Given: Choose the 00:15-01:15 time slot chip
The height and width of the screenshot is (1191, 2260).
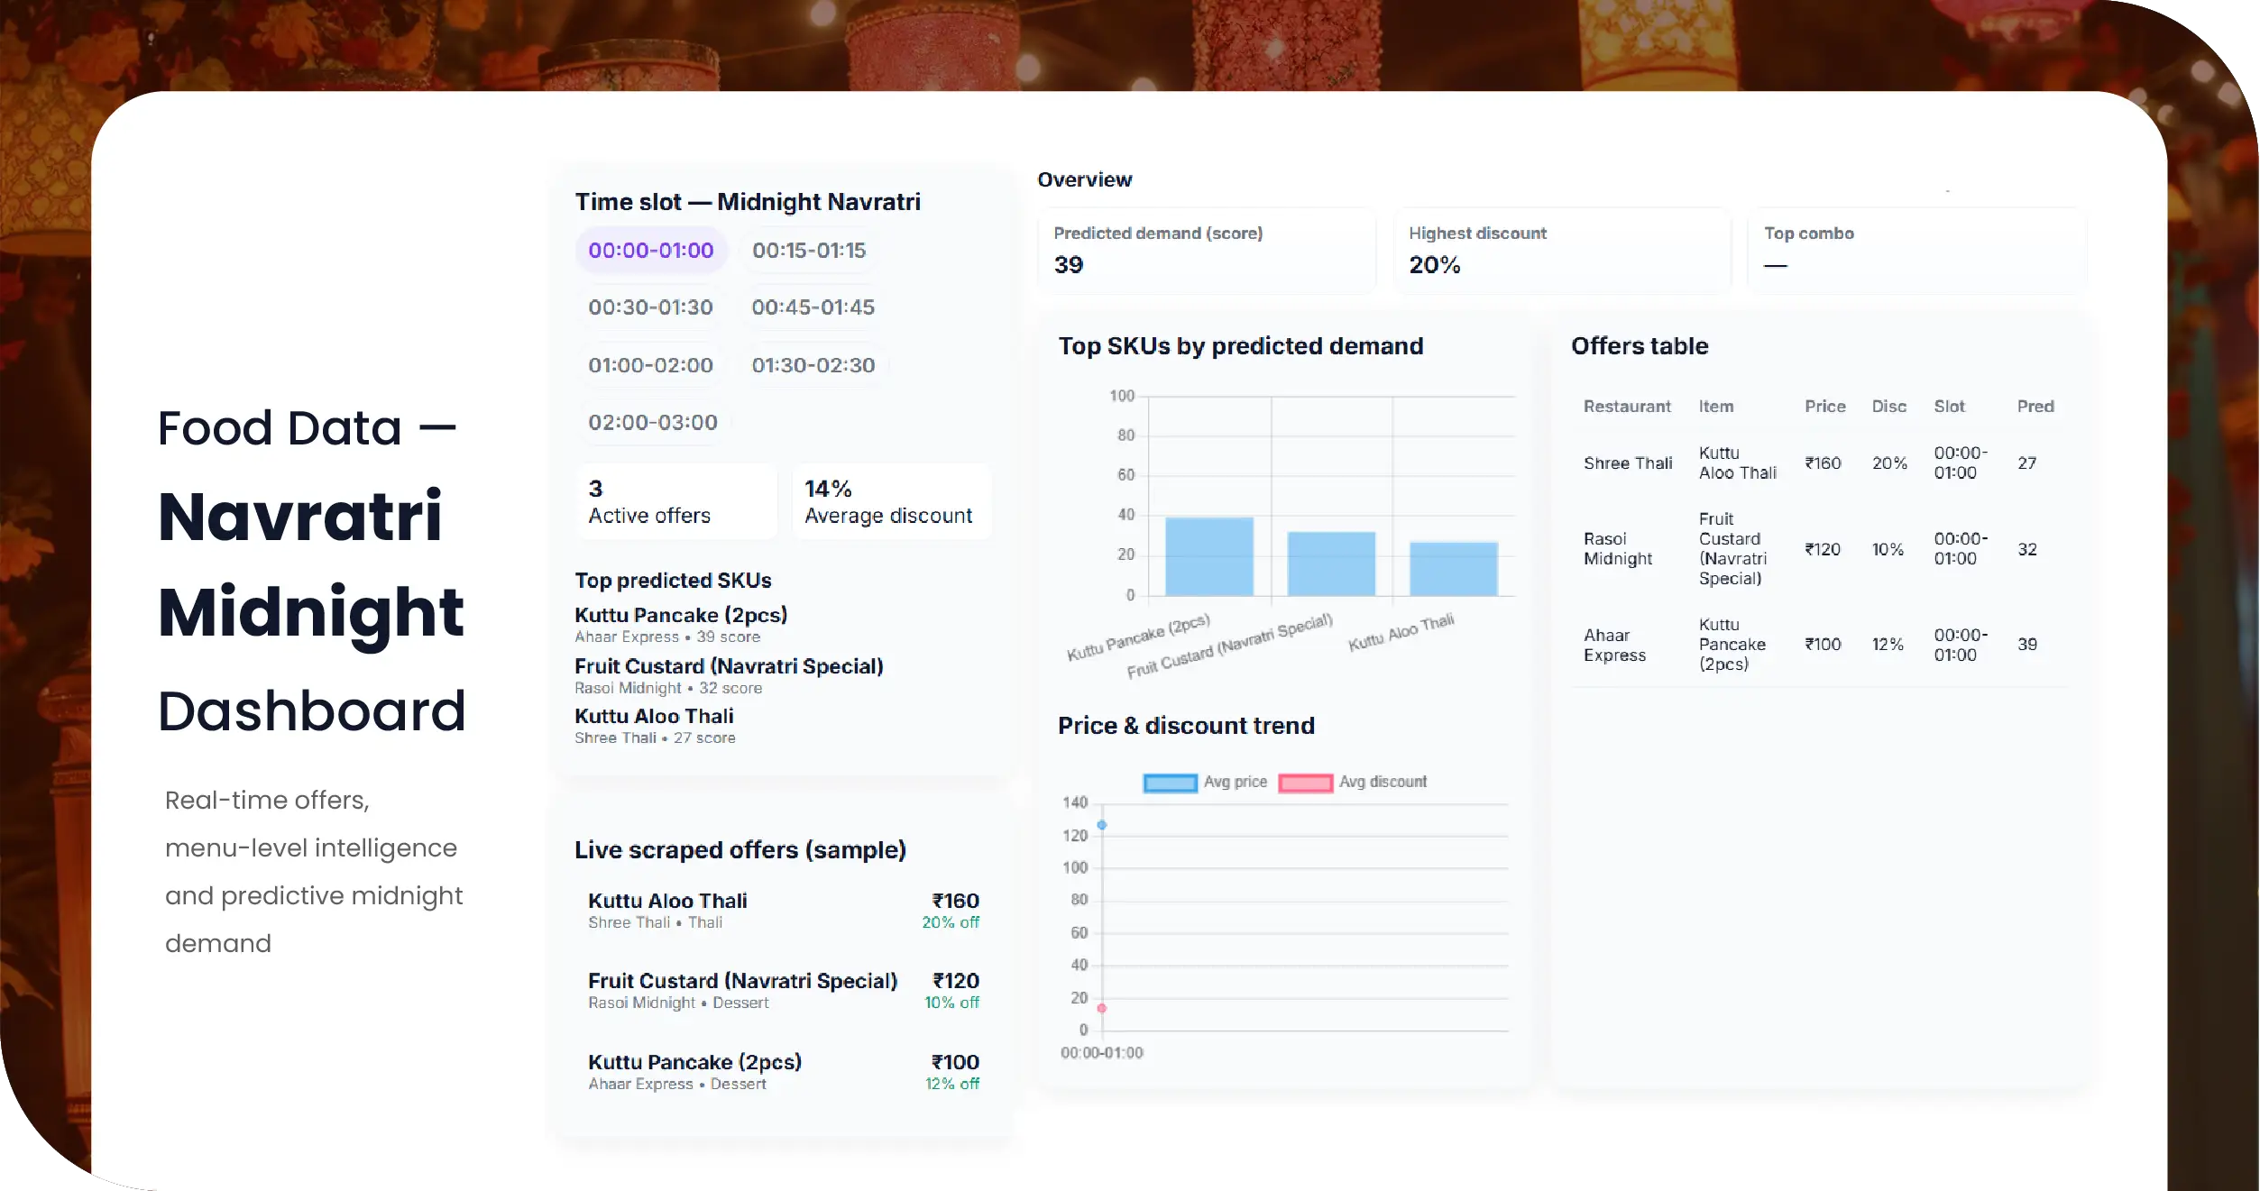Looking at the screenshot, I should [x=808, y=251].
